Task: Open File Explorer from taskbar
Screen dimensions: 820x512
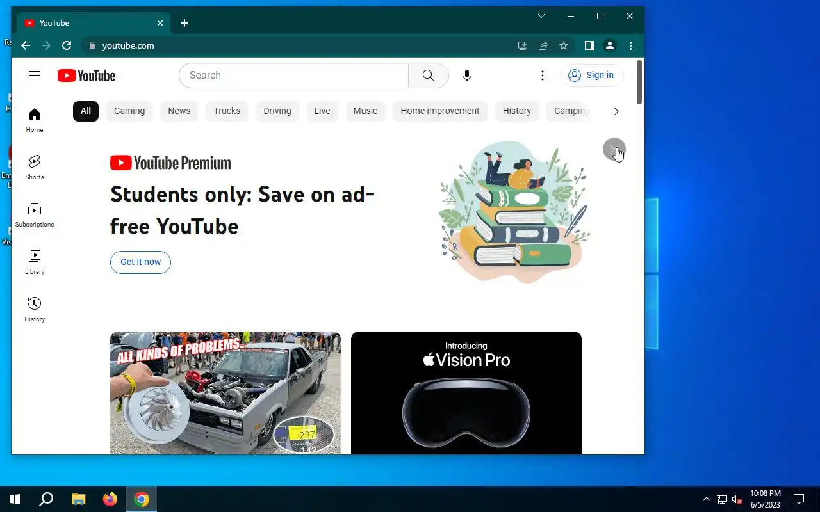Action: pos(78,499)
